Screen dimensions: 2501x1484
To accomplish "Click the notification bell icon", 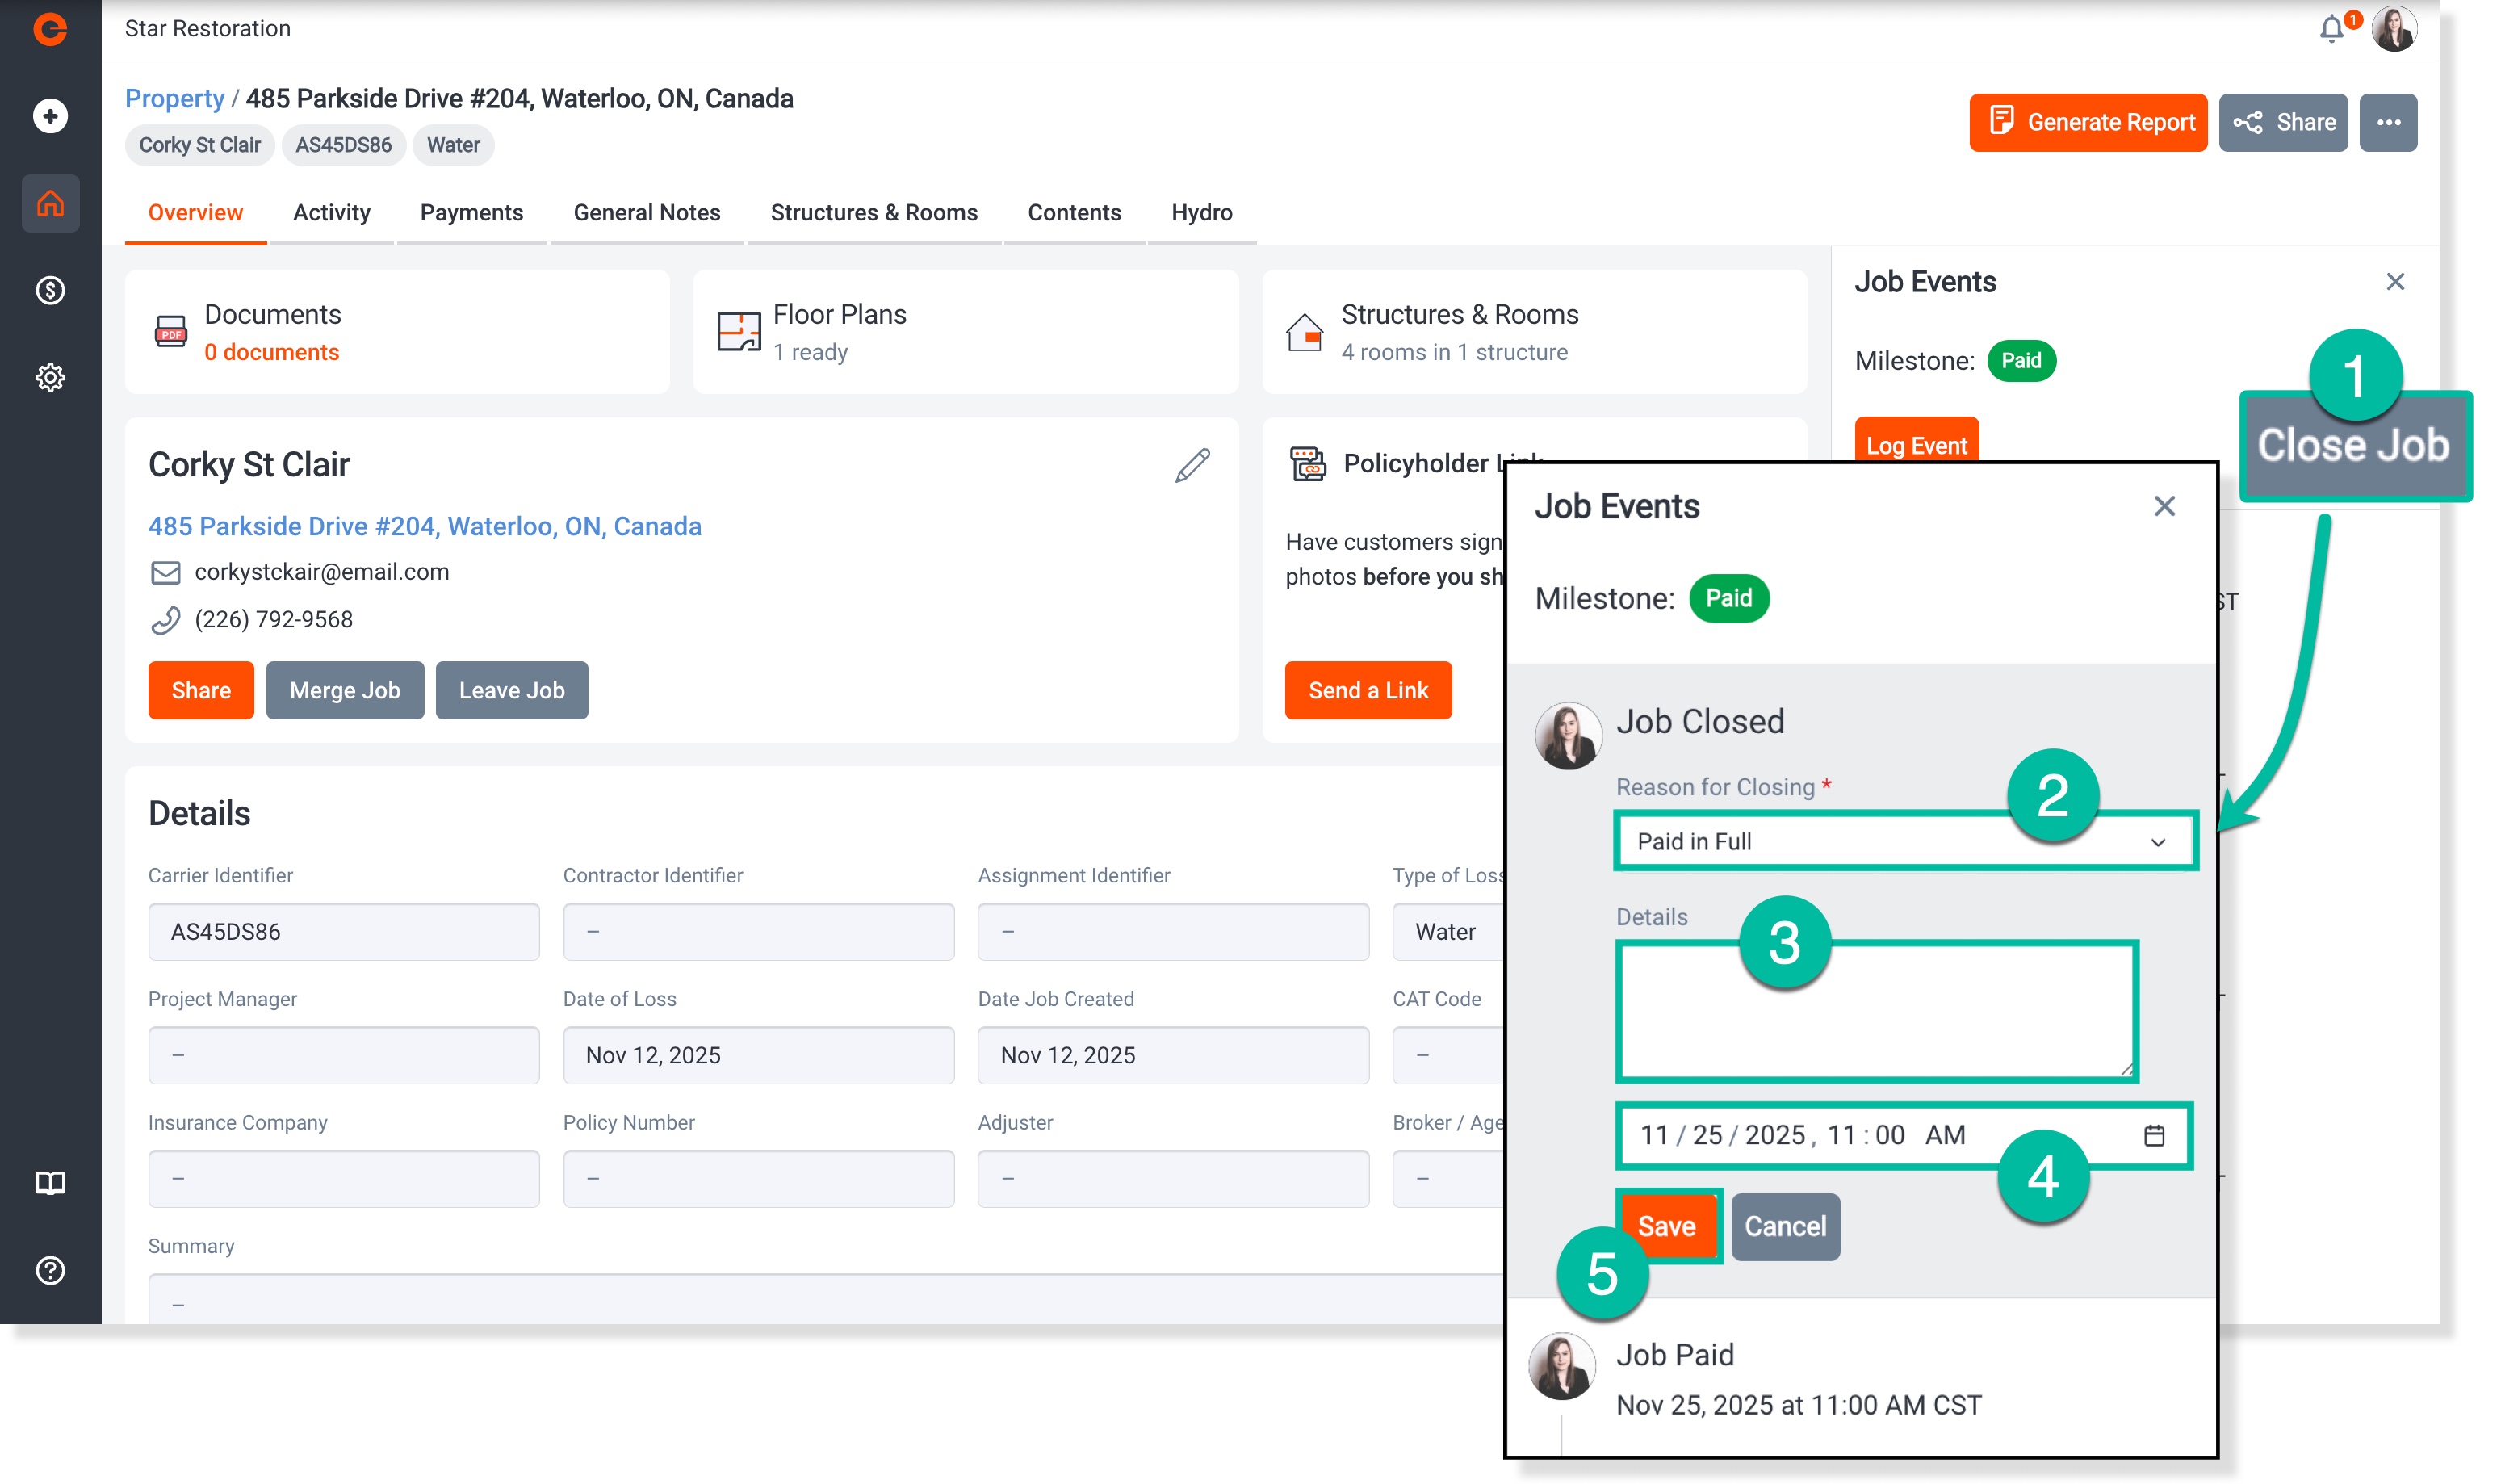I will (2331, 29).
